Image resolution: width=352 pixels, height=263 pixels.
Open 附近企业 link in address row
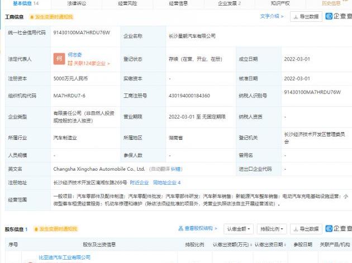pos(139,182)
